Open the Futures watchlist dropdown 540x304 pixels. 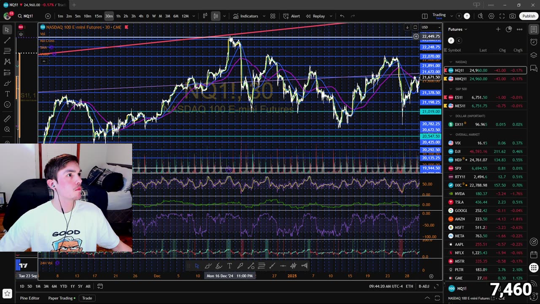[x=458, y=29]
